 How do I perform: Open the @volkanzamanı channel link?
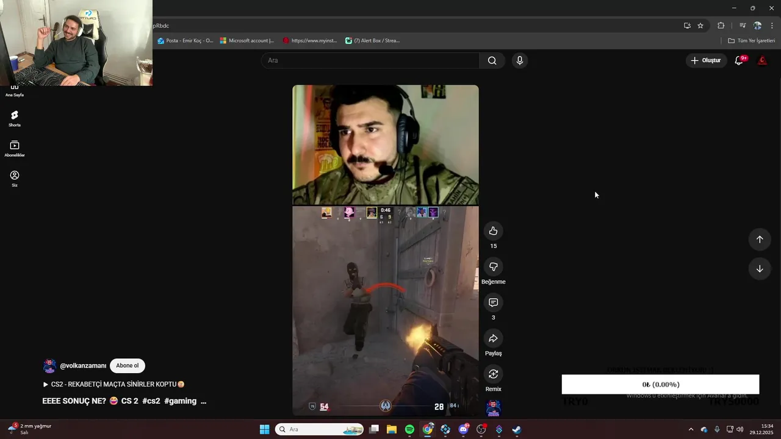(83, 366)
